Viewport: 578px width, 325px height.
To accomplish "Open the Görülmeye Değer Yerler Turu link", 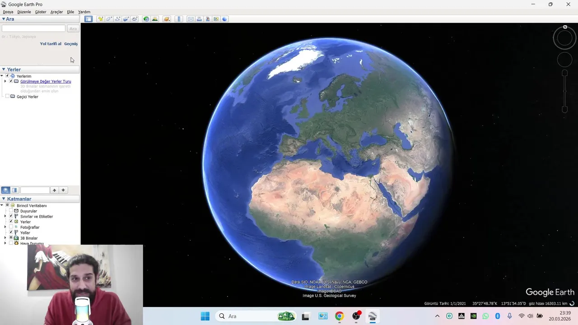I will click(x=46, y=81).
